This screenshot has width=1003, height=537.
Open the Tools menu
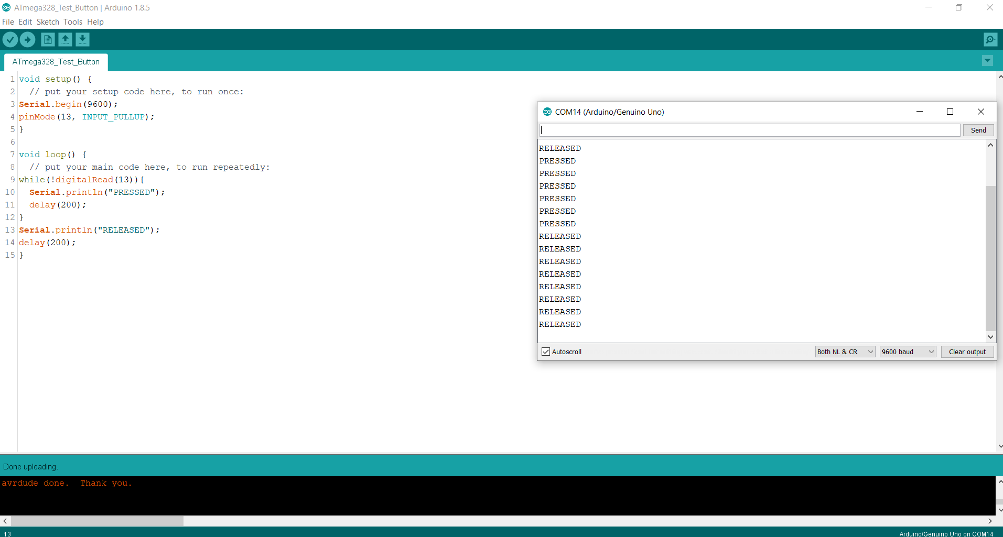click(x=72, y=21)
